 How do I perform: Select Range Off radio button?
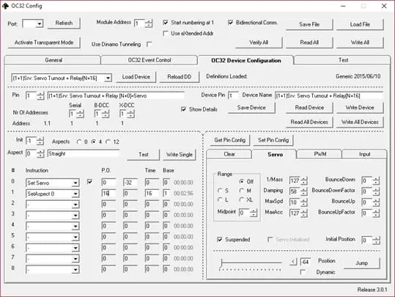[242, 182]
